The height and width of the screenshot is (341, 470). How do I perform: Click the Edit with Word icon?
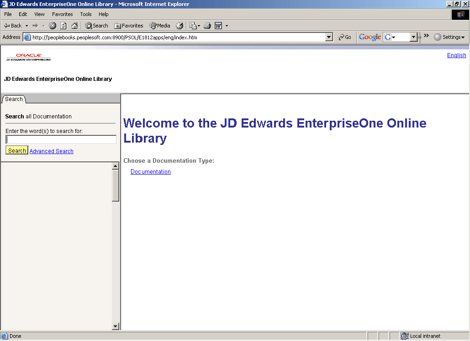(218, 26)
